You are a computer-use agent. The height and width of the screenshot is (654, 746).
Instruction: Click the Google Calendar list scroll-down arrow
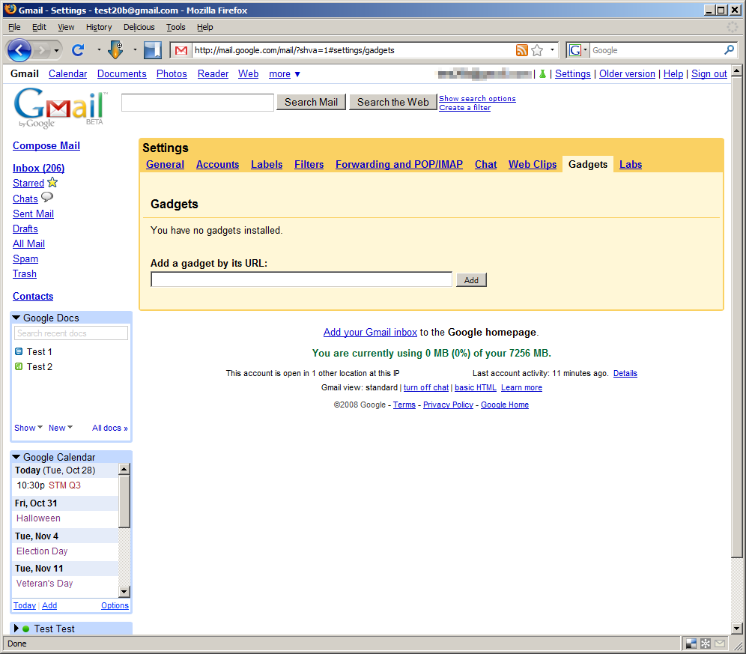124,592
